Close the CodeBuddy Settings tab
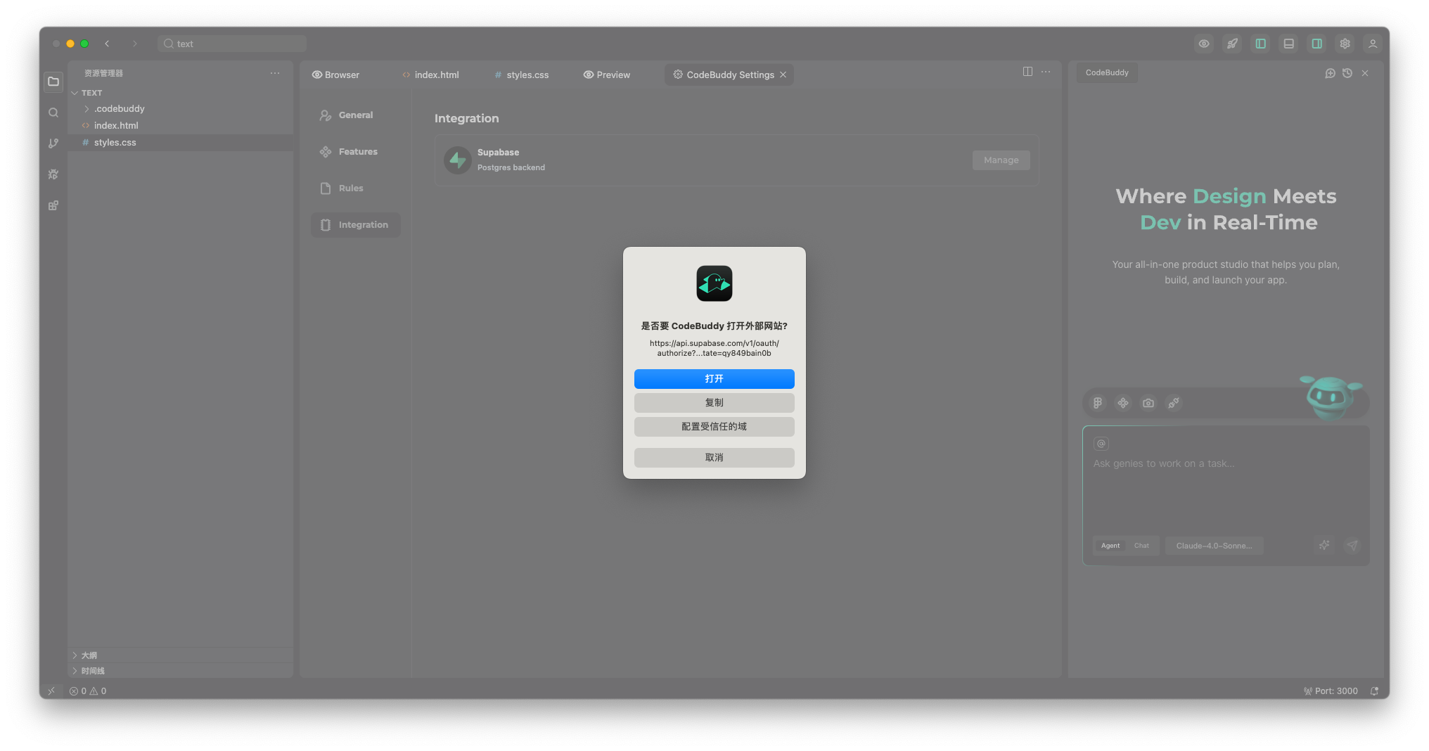This screenshot has width=1429, height=751. coord(783,75)
